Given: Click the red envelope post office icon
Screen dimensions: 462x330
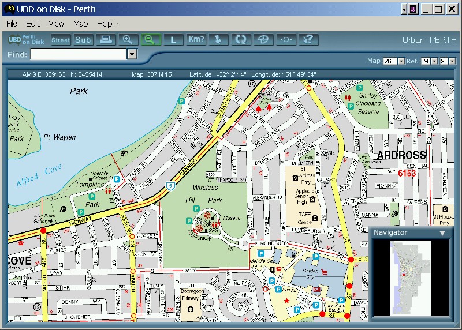Looking at the screenshot, I should (316, 290).
